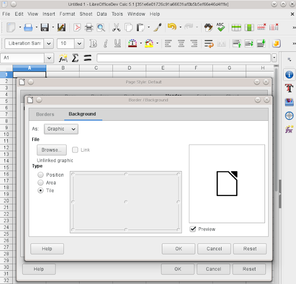296x284 pixels.
Task: Open Undo history dropdown arrow
Action: 180,28
